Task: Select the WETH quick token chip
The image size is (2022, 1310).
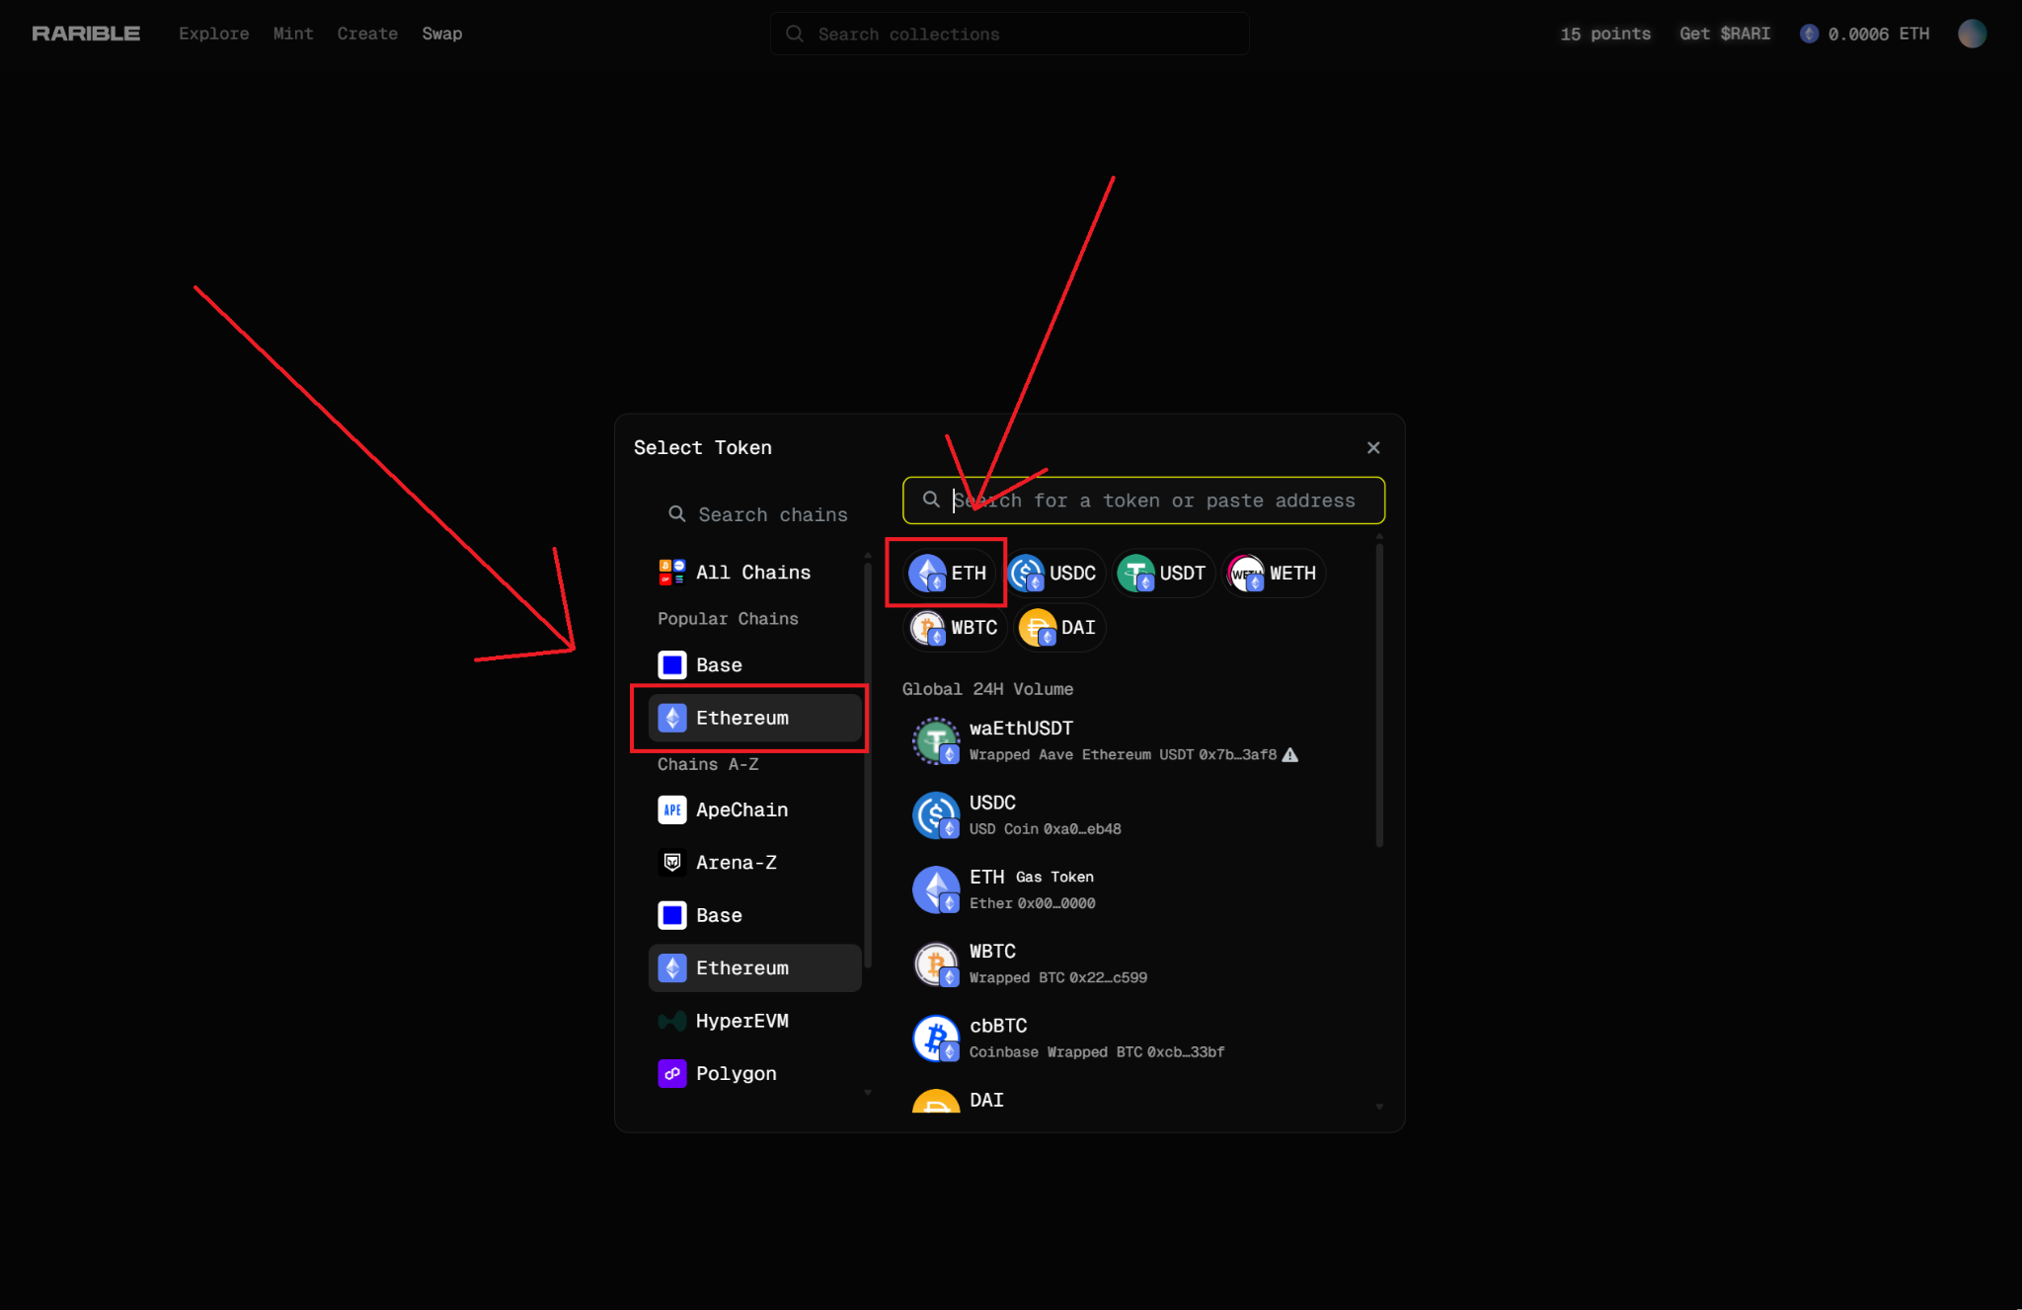Action: [x=1274, y=573]
